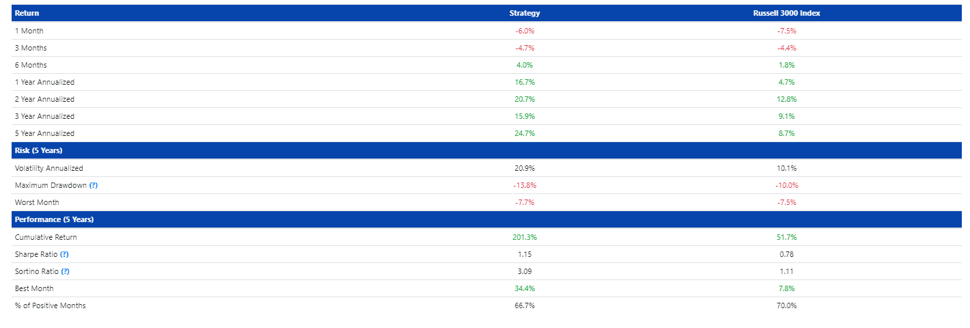This screenshot has width=970, height=328.
Task: Click the Strategy Sortino value 3.09
Action: 525,271
